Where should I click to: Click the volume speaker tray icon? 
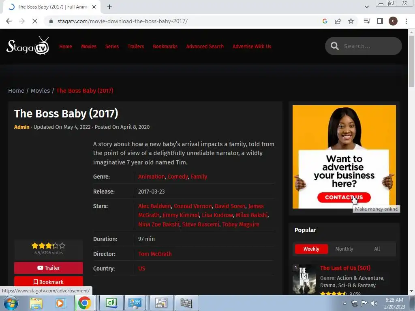(374, 303)
